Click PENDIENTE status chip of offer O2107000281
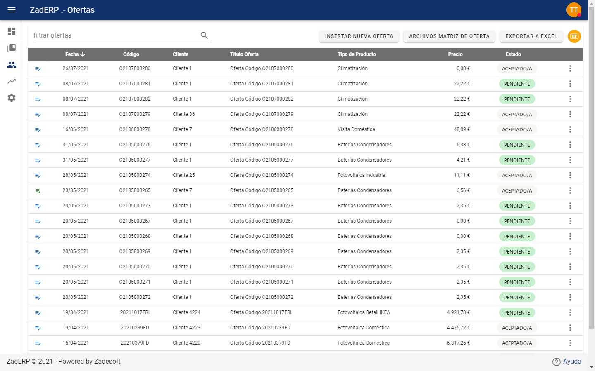 517,84
